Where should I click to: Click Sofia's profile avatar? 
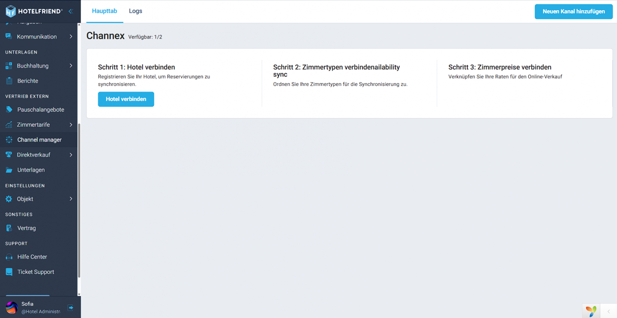12,307
